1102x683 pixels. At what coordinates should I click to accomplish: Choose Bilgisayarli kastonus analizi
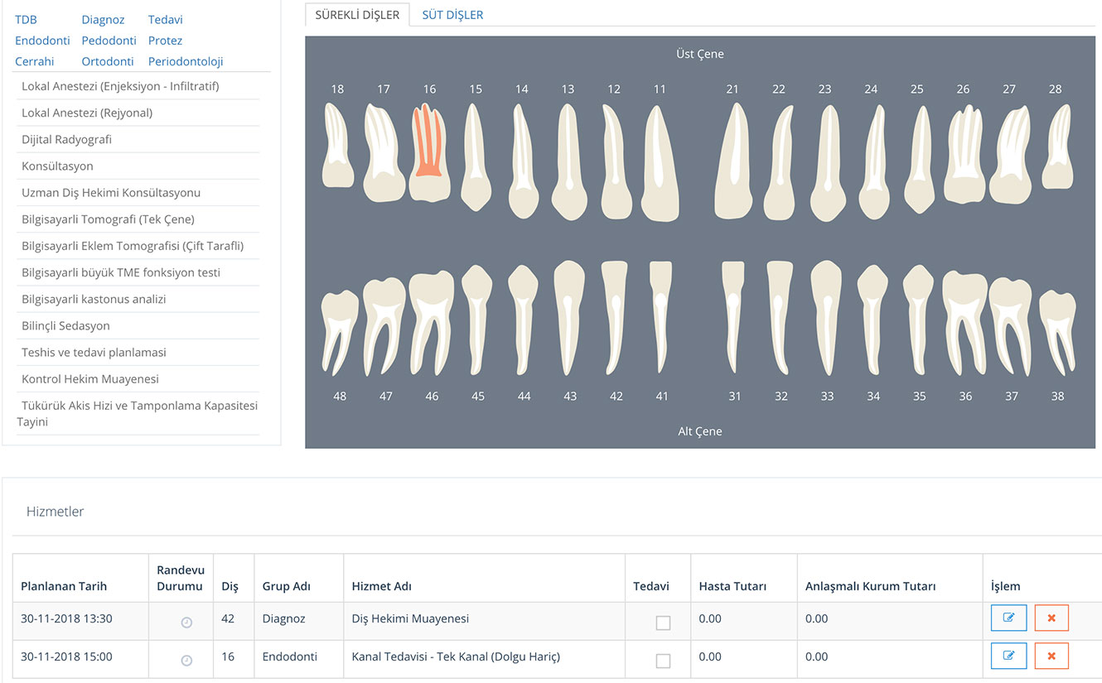(x=136, y=299)
